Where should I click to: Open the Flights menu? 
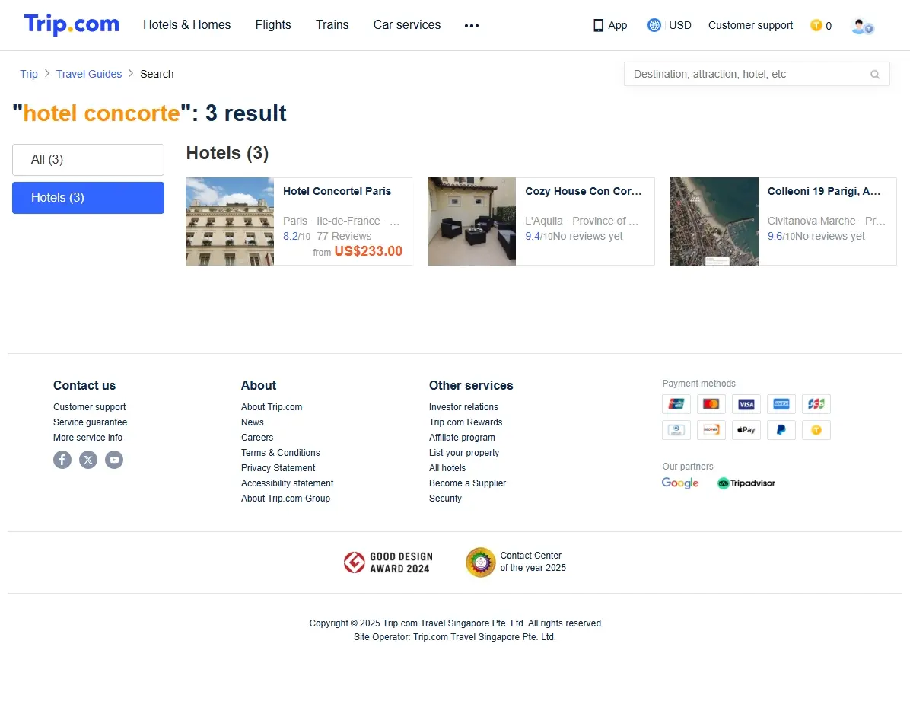(x=273, y=25)
